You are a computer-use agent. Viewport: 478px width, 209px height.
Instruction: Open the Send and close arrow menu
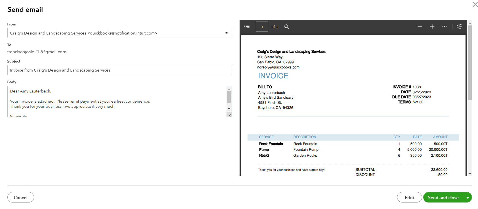(467, 198)
